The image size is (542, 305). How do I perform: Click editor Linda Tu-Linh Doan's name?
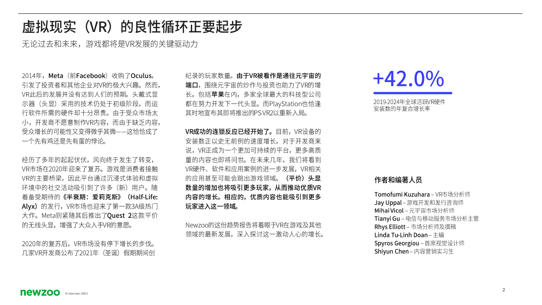click(400, 235)
